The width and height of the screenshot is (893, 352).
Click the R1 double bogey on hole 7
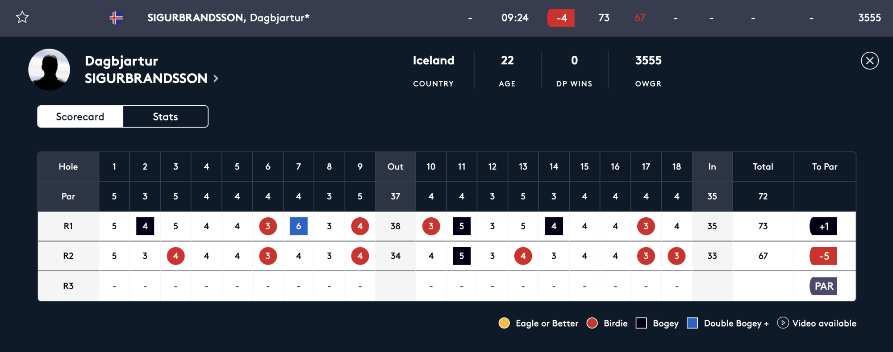(298, 226)
